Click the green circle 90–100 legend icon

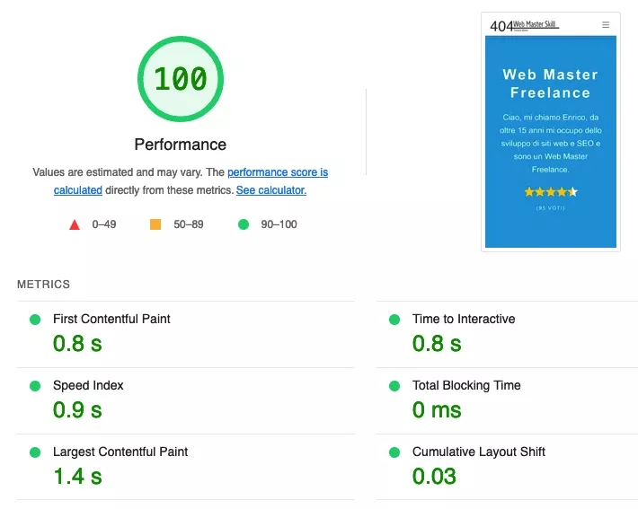(x=243, y=224)
